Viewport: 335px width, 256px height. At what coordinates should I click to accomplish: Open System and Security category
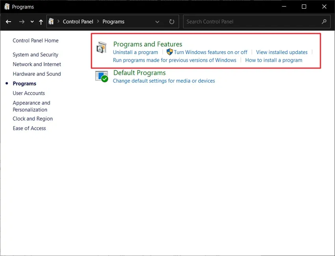(x=35, y=55)
